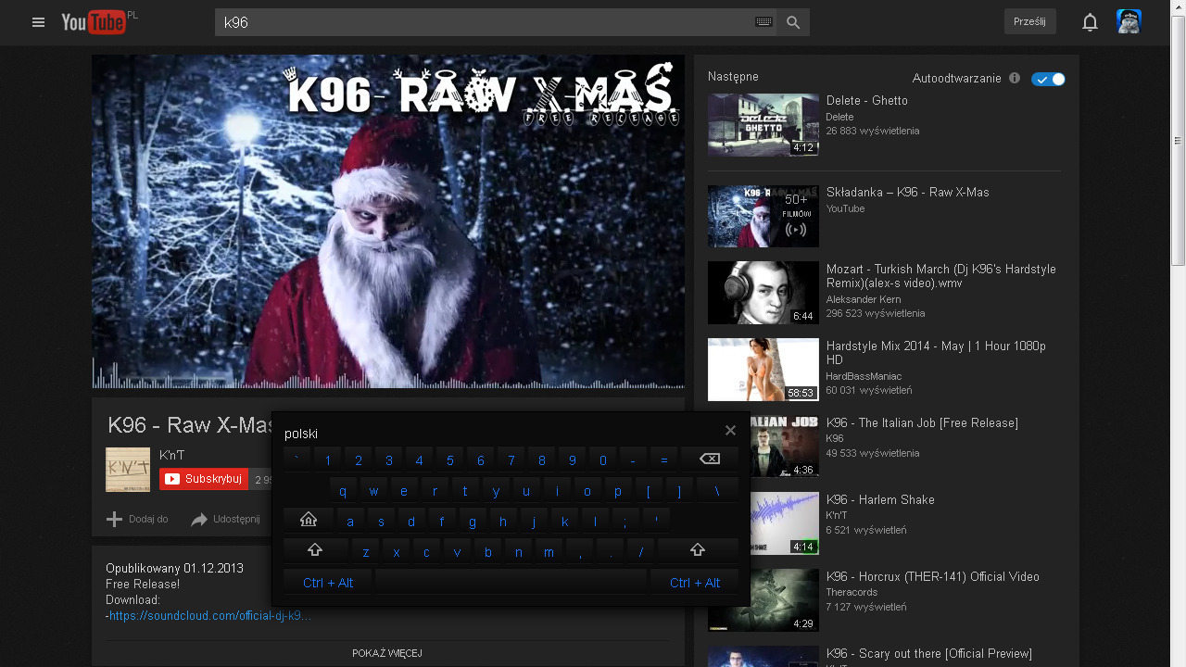
Task: Click the Udostępnij share arrow
Action: click(x=199, y=520)
